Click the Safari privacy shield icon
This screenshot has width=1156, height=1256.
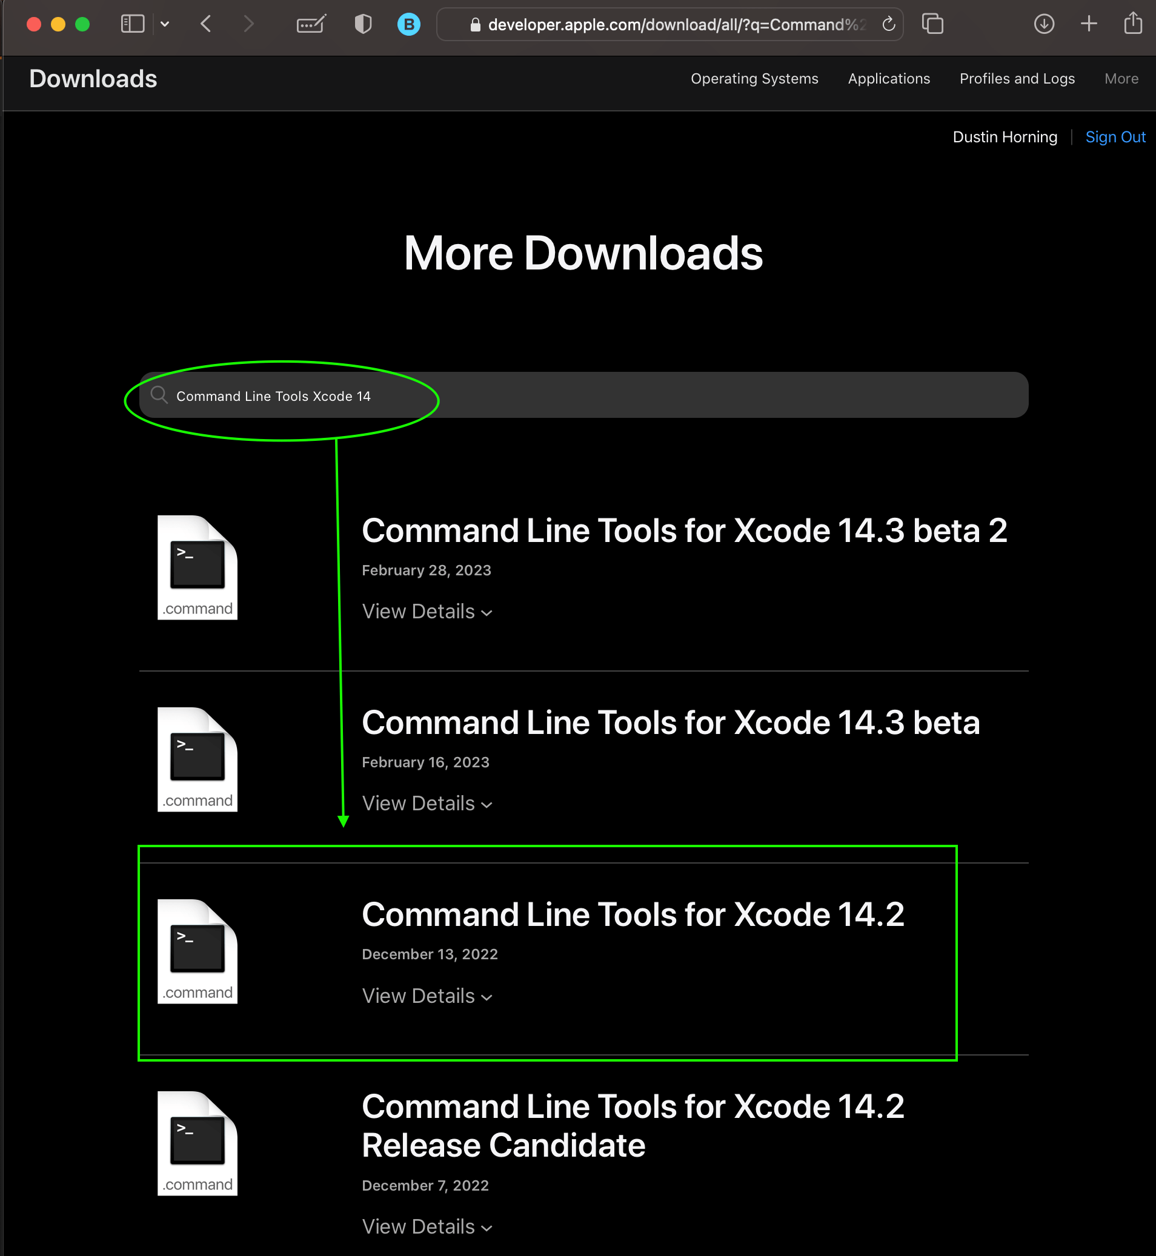363,24
